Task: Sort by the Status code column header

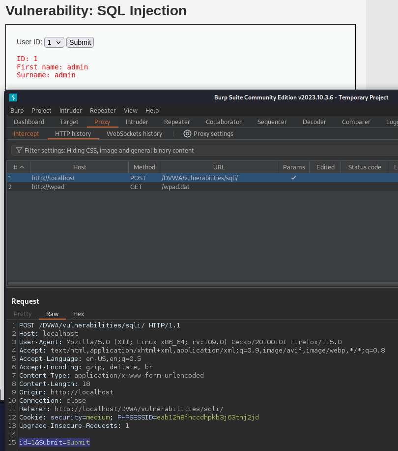Action: (x=365, y=167)
